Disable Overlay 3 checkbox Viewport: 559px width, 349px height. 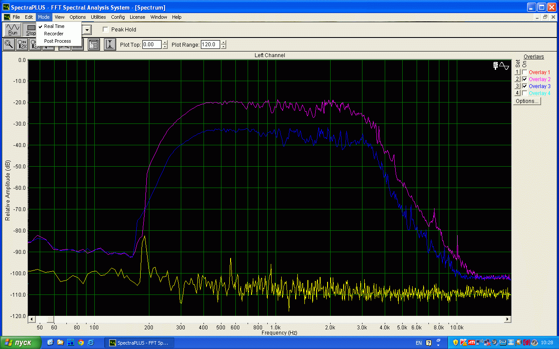[x=524, y=86]
